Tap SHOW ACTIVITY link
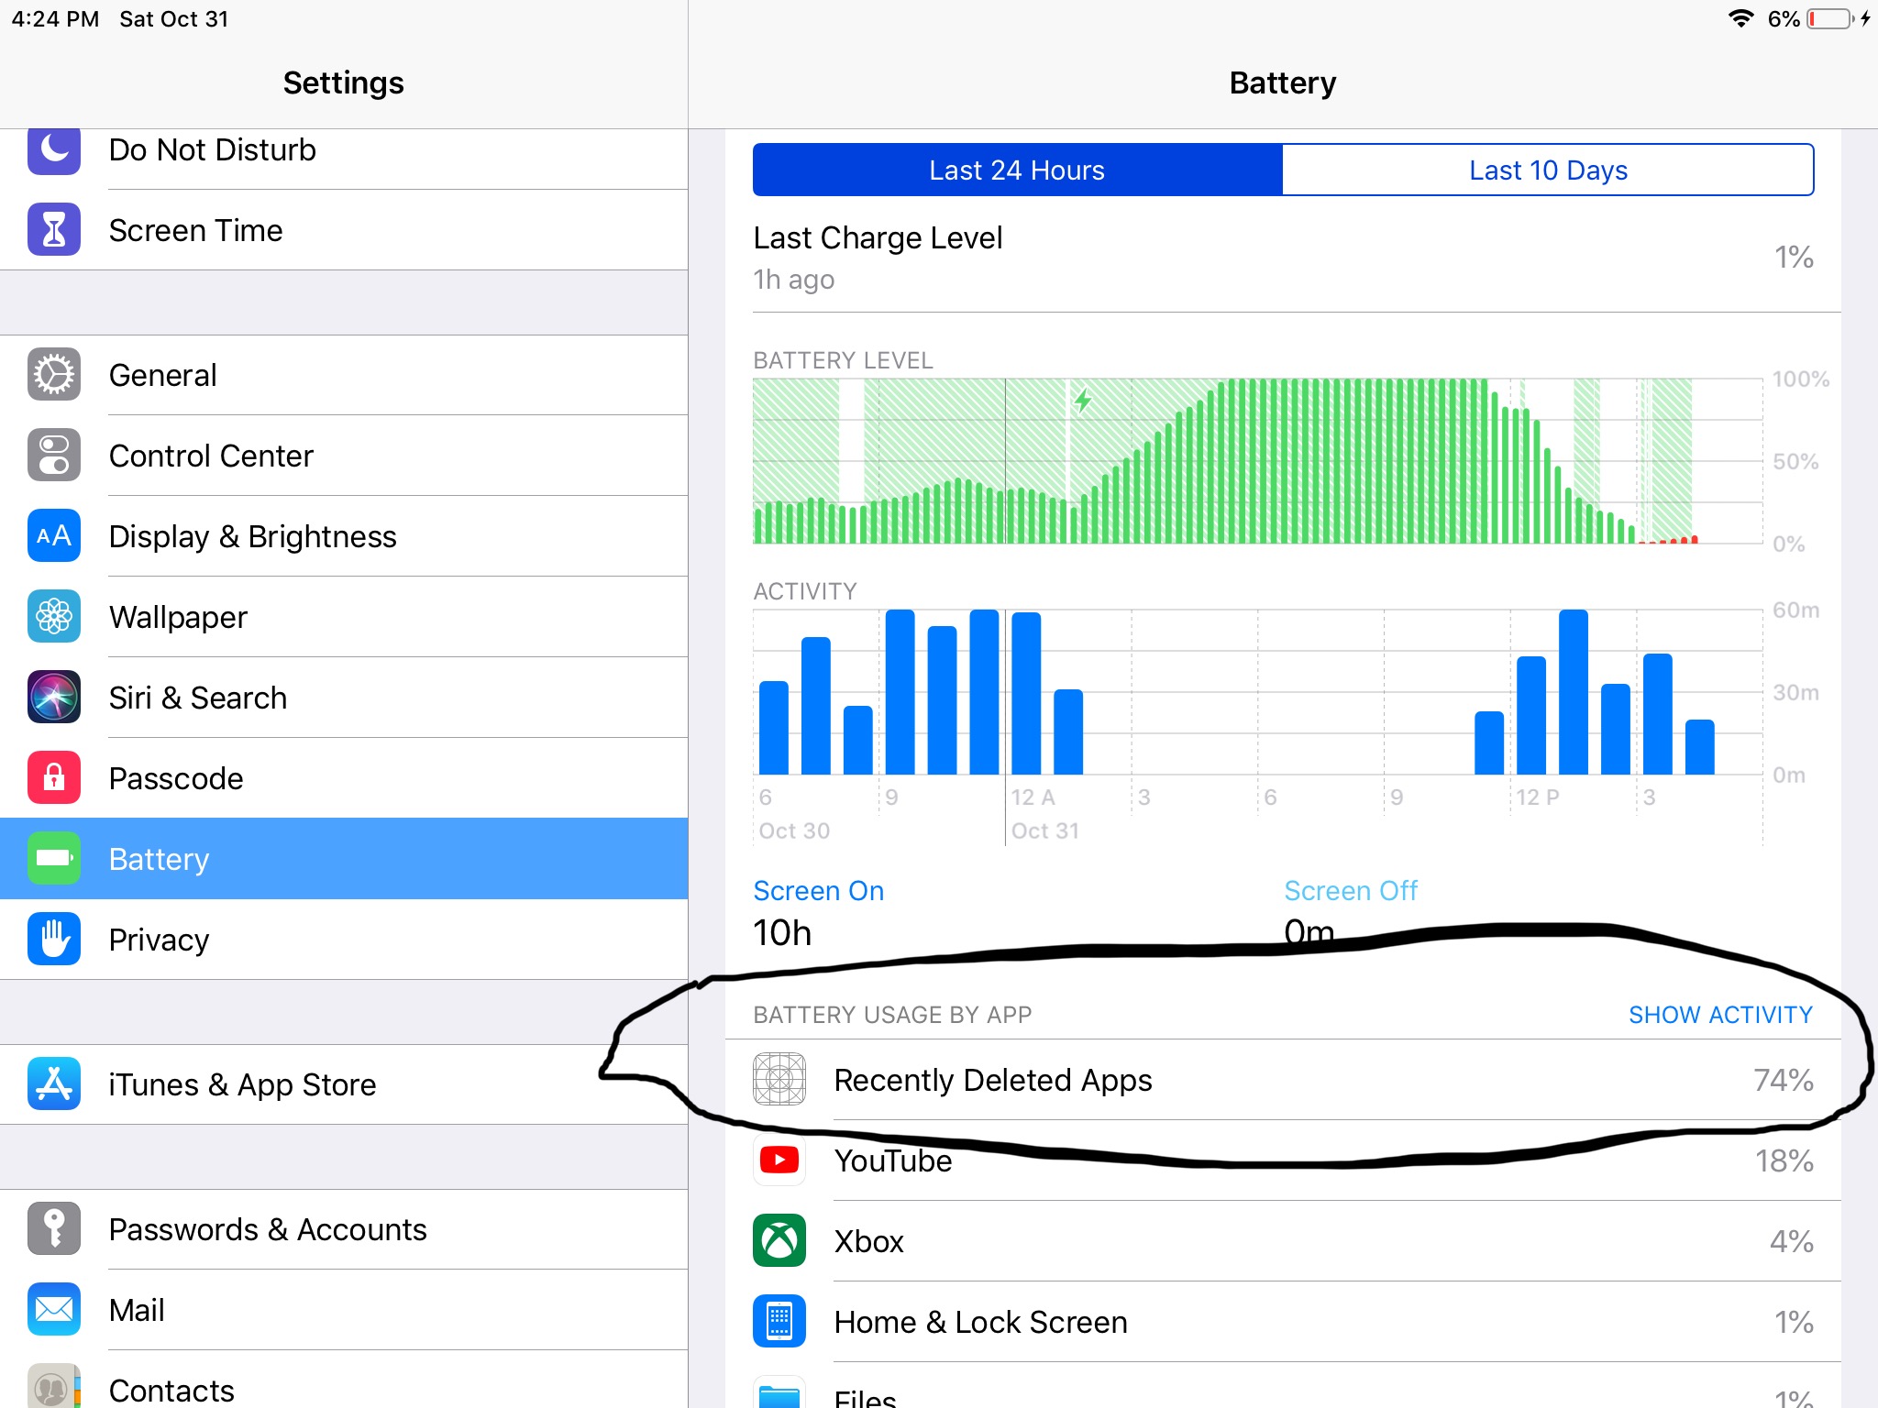This screenshot has height=1408, width=1878. 1720,1015
